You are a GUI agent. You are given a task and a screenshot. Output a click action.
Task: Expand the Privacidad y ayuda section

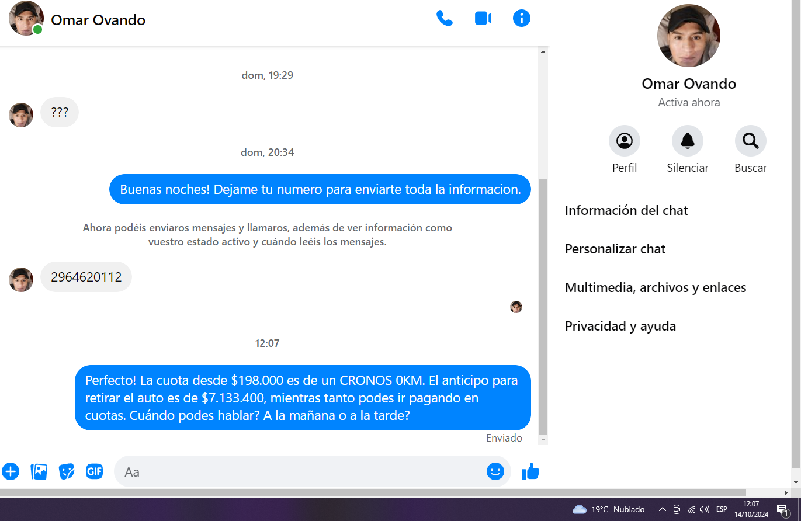[620, 327]
